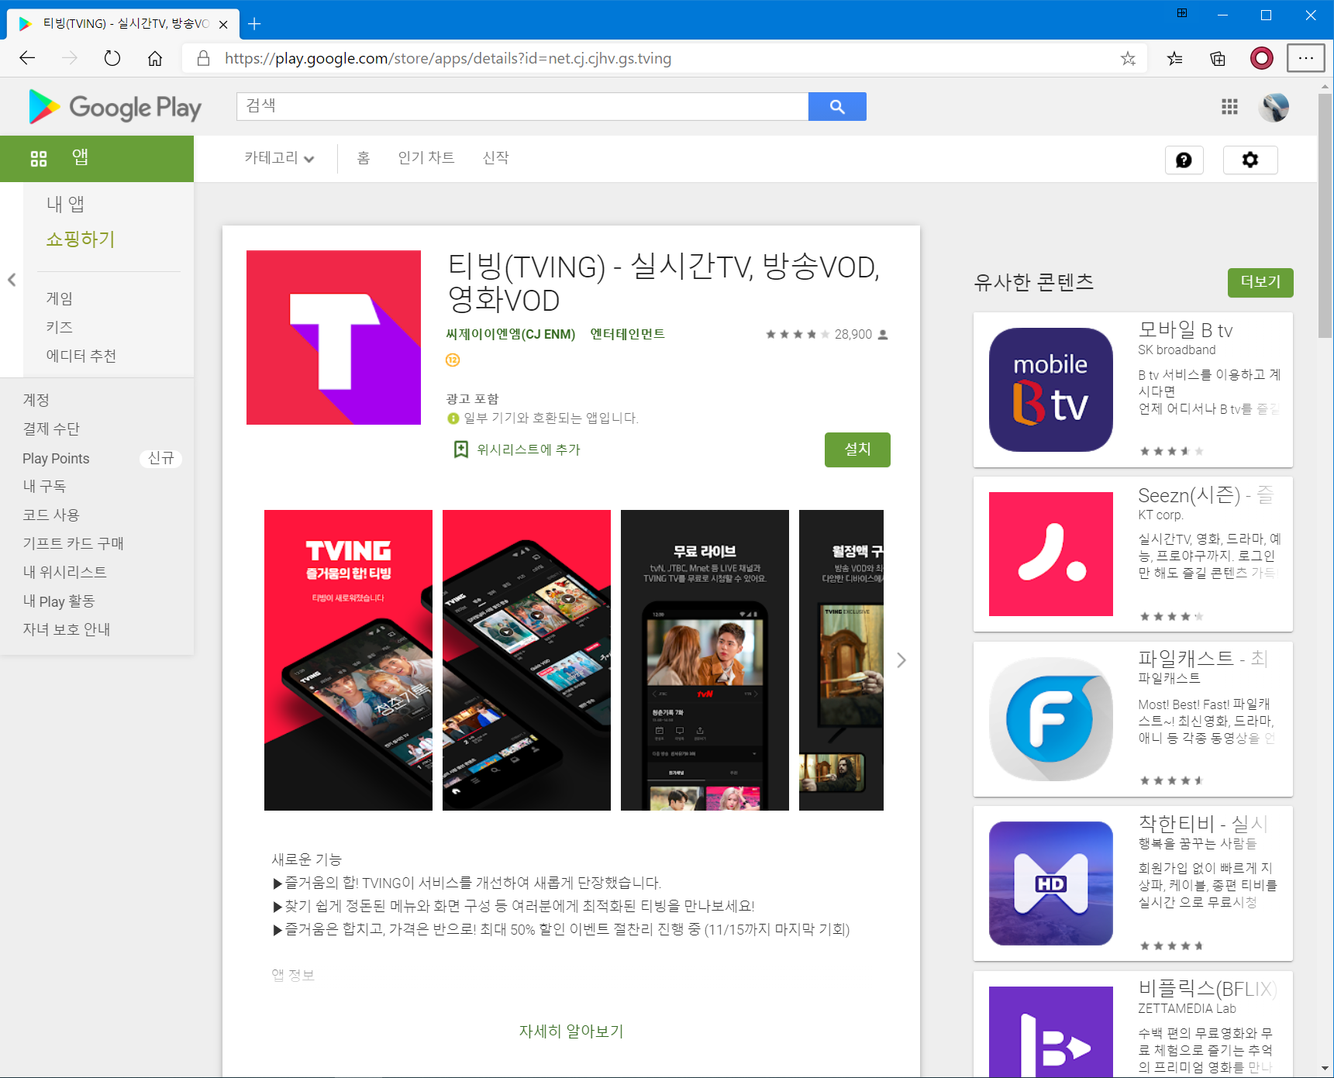
Task: Open a new browser tab
Action: [x=254, y=24]
